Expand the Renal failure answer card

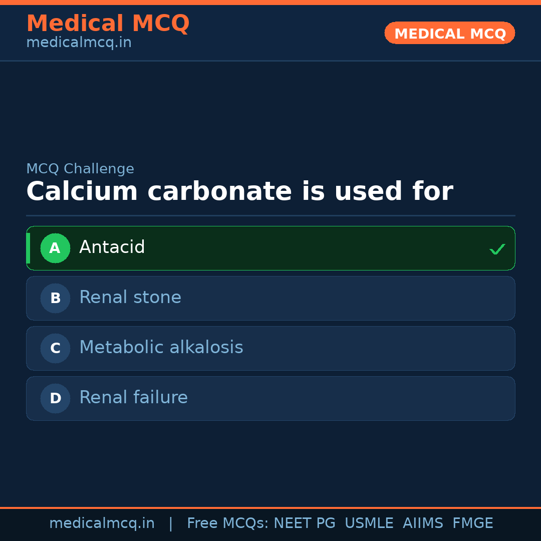click(x=270, y=398)
